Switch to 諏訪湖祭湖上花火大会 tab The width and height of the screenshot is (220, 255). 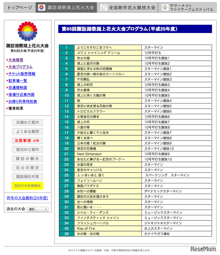pyautogui.click(x=66, y=7)
